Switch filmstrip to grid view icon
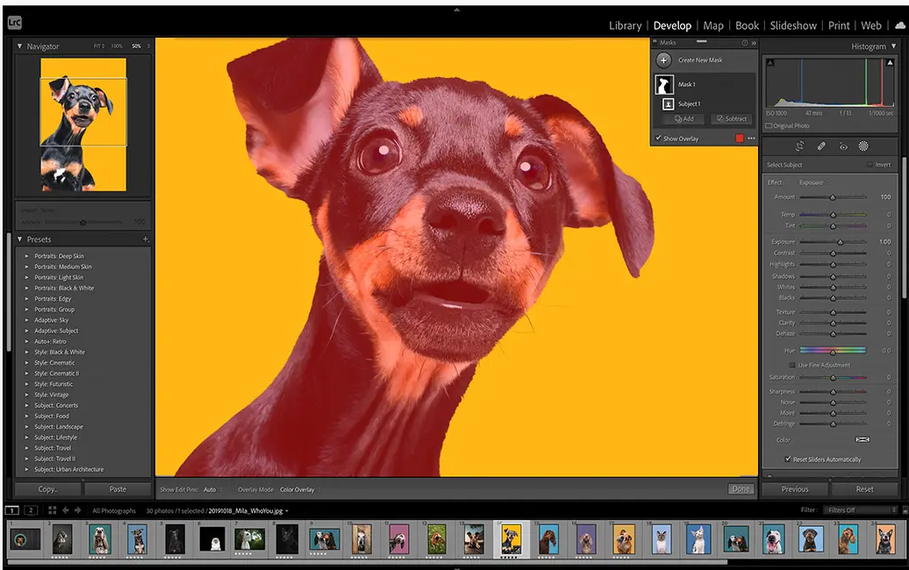909x570 pixels. [53, 510]
